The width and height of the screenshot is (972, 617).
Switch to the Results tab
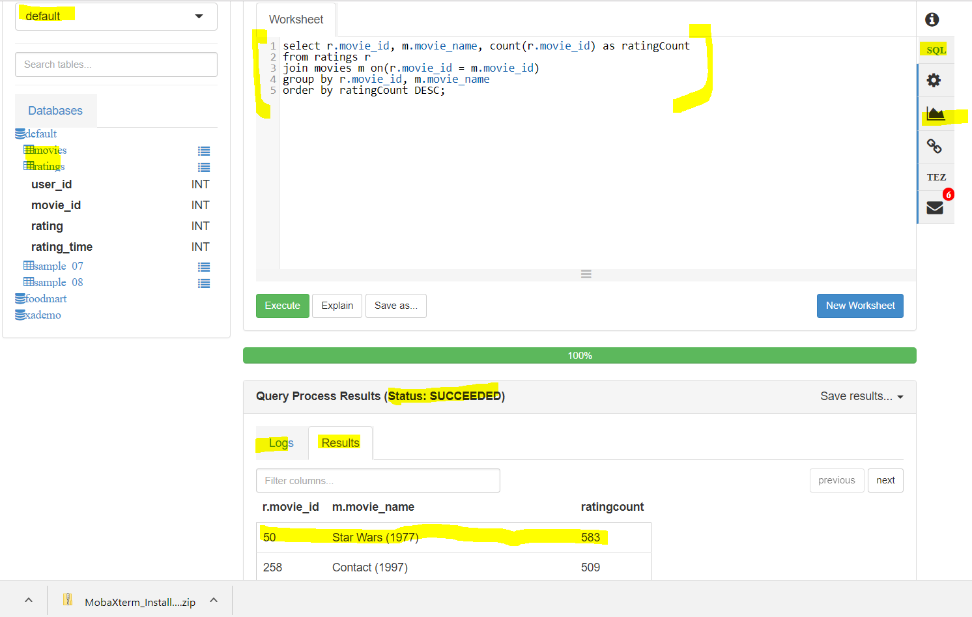[x=340, y=443]
